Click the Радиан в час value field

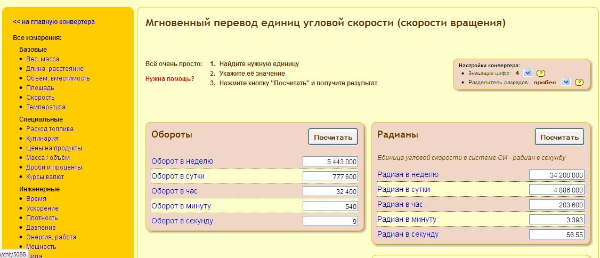[x=556, y=205]
